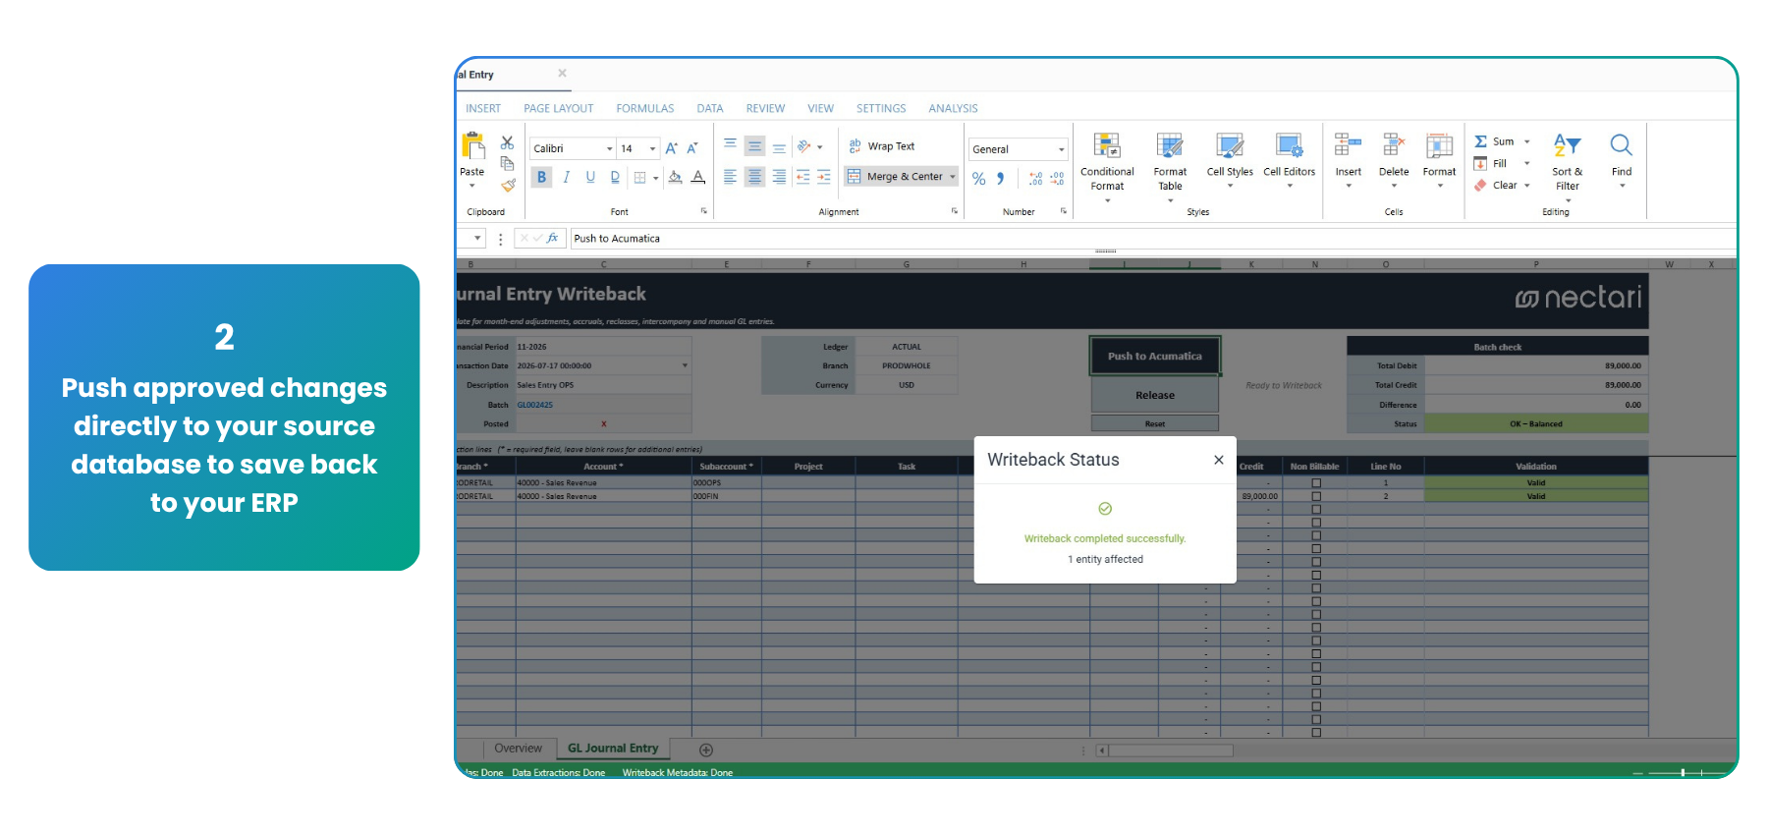Apply comma number style

(x=1001, y=179)
